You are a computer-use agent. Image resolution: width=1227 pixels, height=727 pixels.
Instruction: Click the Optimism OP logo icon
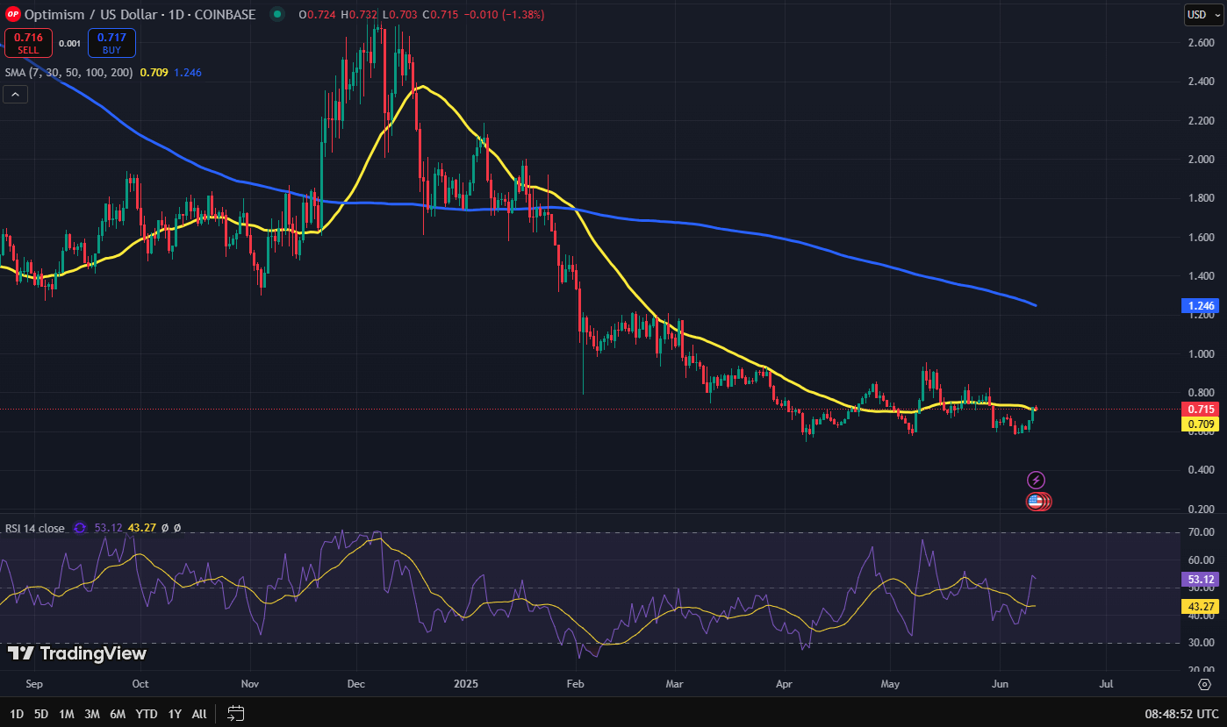(12, 14)
